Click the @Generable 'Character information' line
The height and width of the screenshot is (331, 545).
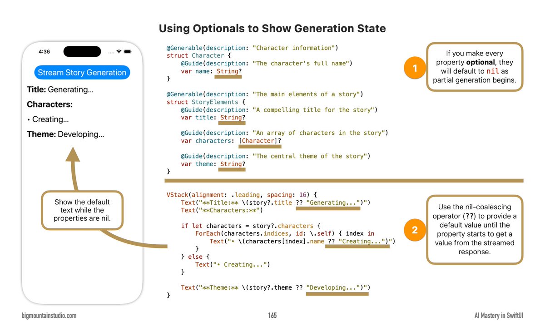point(252,48)
